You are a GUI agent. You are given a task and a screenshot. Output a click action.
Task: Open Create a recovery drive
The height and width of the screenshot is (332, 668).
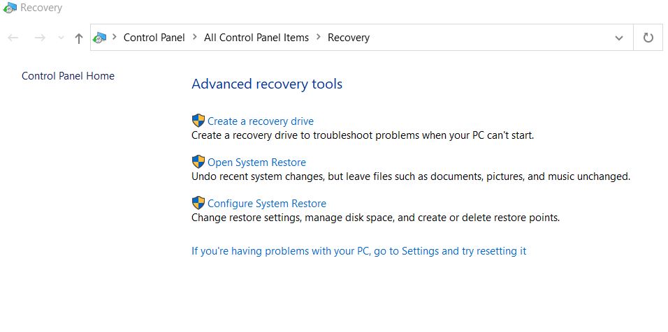coord(261,121)
